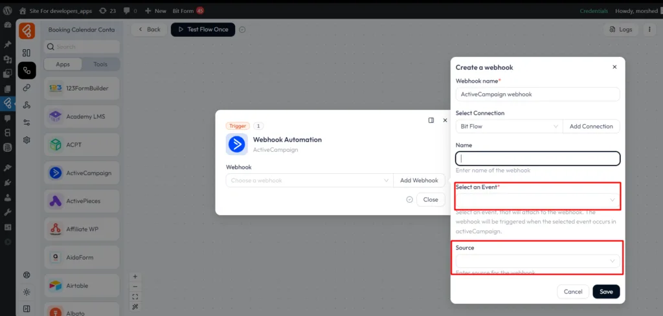Screen dimensions: 663x316
Task: Click the status check icon beside Close
Action: [x=409, y=200]
